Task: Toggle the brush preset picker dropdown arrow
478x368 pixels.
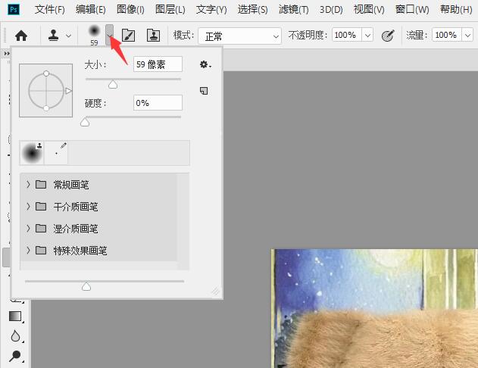Action: pos(109,36)
